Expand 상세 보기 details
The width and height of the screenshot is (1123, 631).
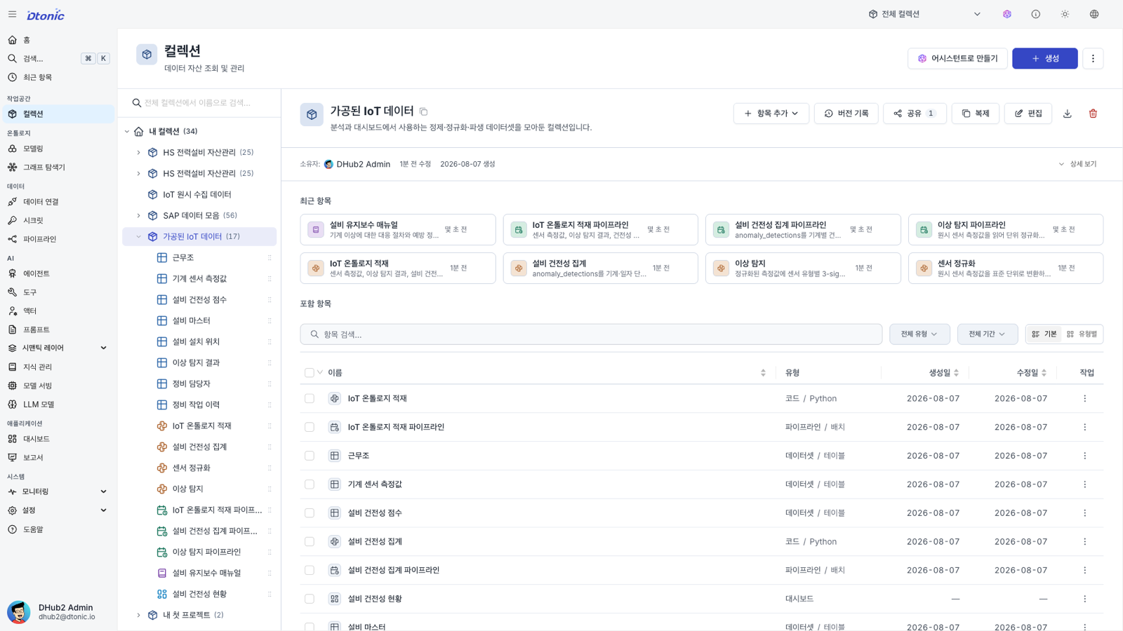(x=1077, y=164)
